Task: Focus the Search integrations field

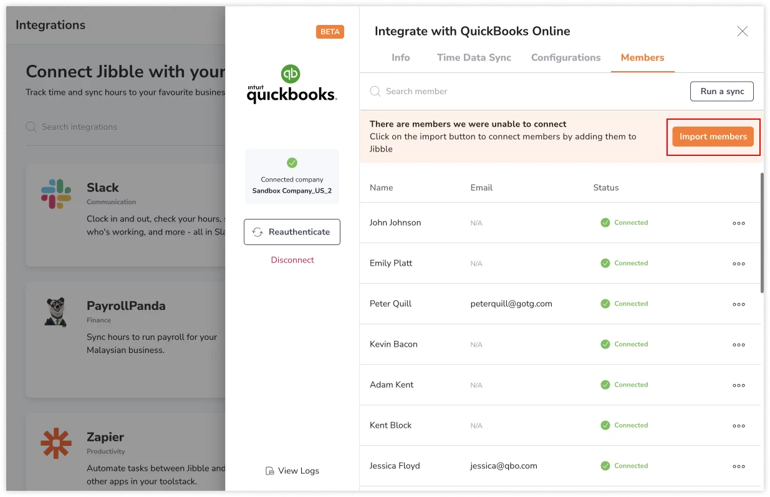Action: [x=125, y=127]
